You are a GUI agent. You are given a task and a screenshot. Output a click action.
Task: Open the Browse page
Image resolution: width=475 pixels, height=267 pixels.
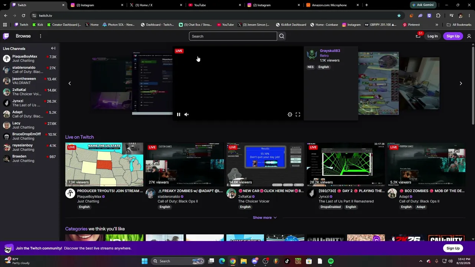point(23,36)
